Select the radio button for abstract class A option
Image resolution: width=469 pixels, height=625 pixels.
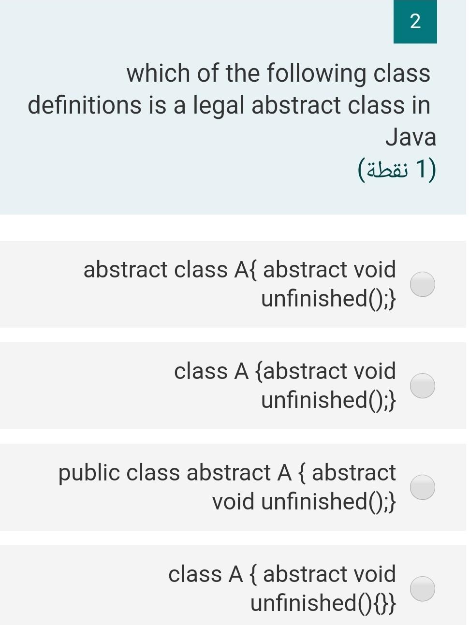click(423, 285)
